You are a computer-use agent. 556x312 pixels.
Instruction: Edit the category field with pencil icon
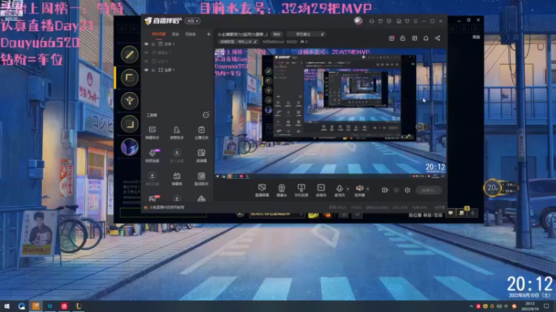click(306, 34)
